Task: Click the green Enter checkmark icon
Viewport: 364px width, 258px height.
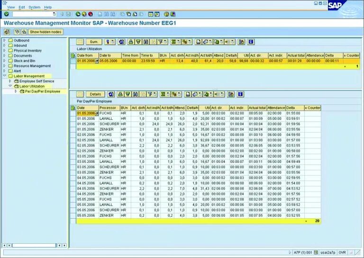Action: (x=7, y=14)
